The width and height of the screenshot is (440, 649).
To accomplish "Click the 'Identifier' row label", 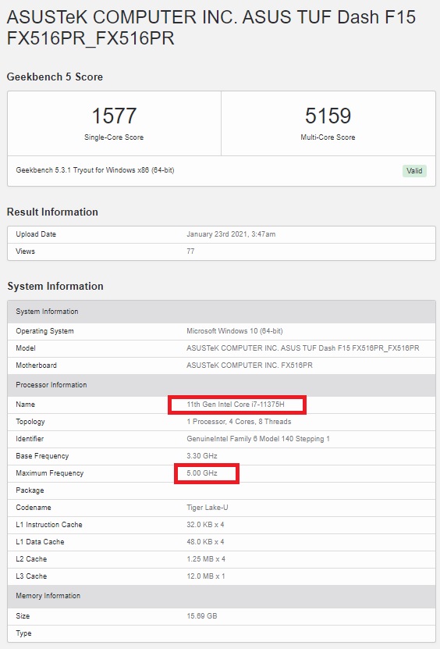I will pyautogui.click(x=30, y=439).
